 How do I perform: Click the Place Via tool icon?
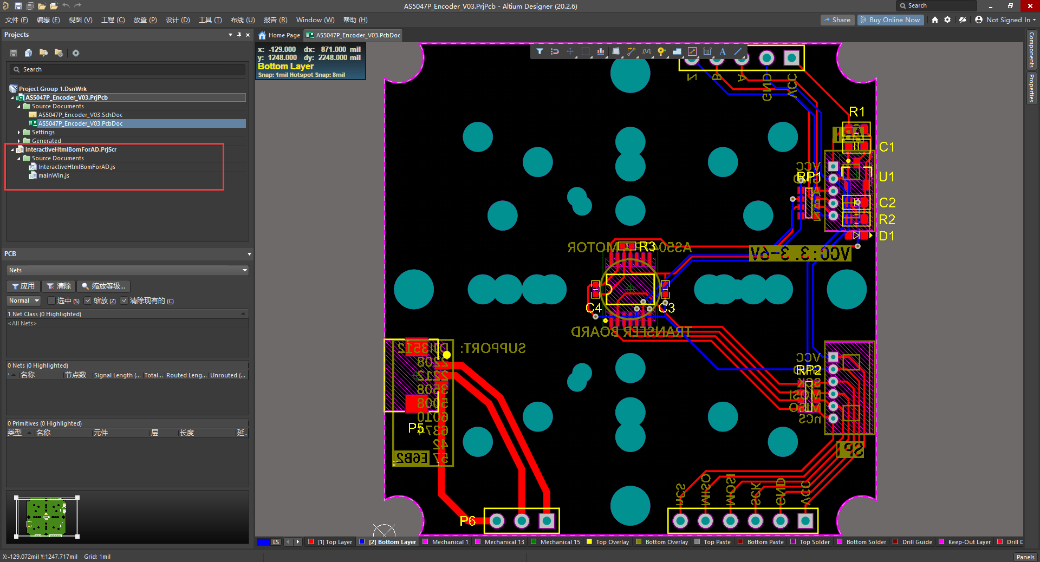pyautogui.click(x=661, y=51)
